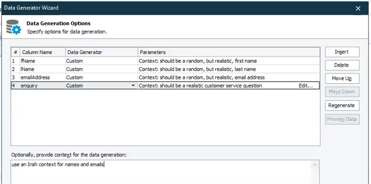Viewport: 371px width, 184px height.
Task: Click the Insert button
Action: [342, 52]
